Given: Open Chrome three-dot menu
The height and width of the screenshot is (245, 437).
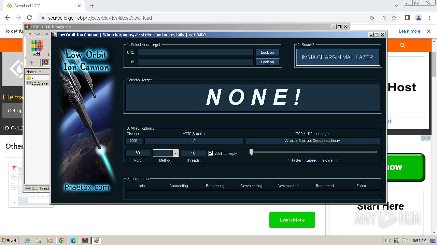Looking at the screenshot, I should (x=429, y=18).
